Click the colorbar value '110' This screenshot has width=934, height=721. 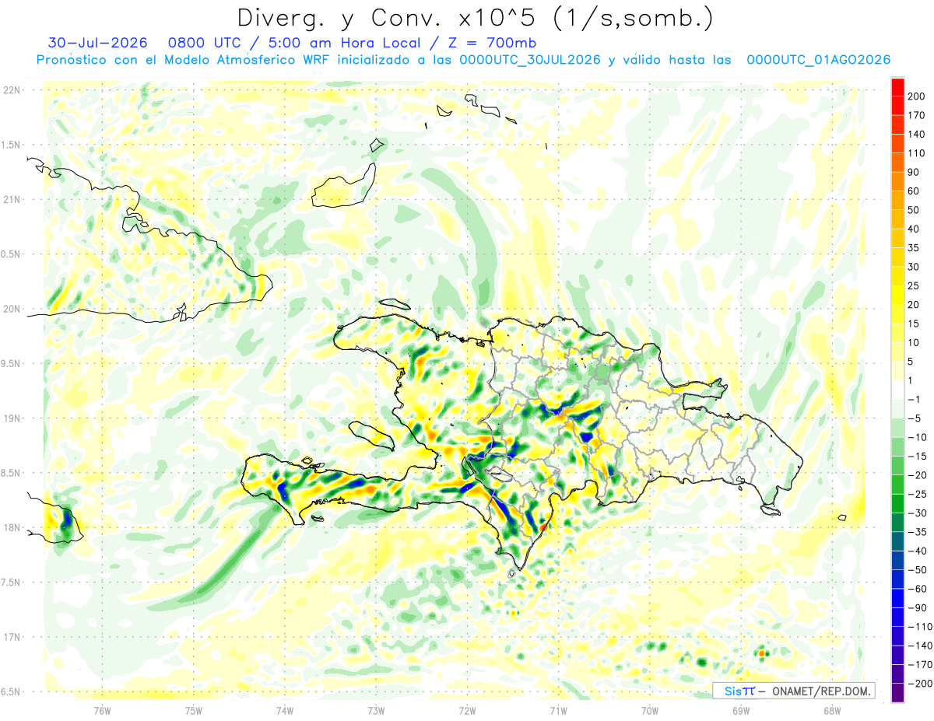(x=917, y=153)
